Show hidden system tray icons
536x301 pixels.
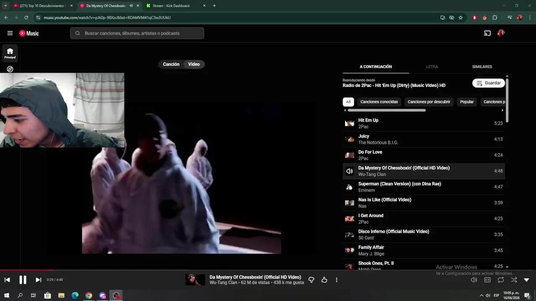pos(481,296)
